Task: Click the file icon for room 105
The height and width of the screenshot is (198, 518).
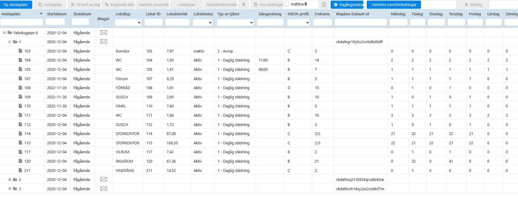Action: [x=20, y=69]
